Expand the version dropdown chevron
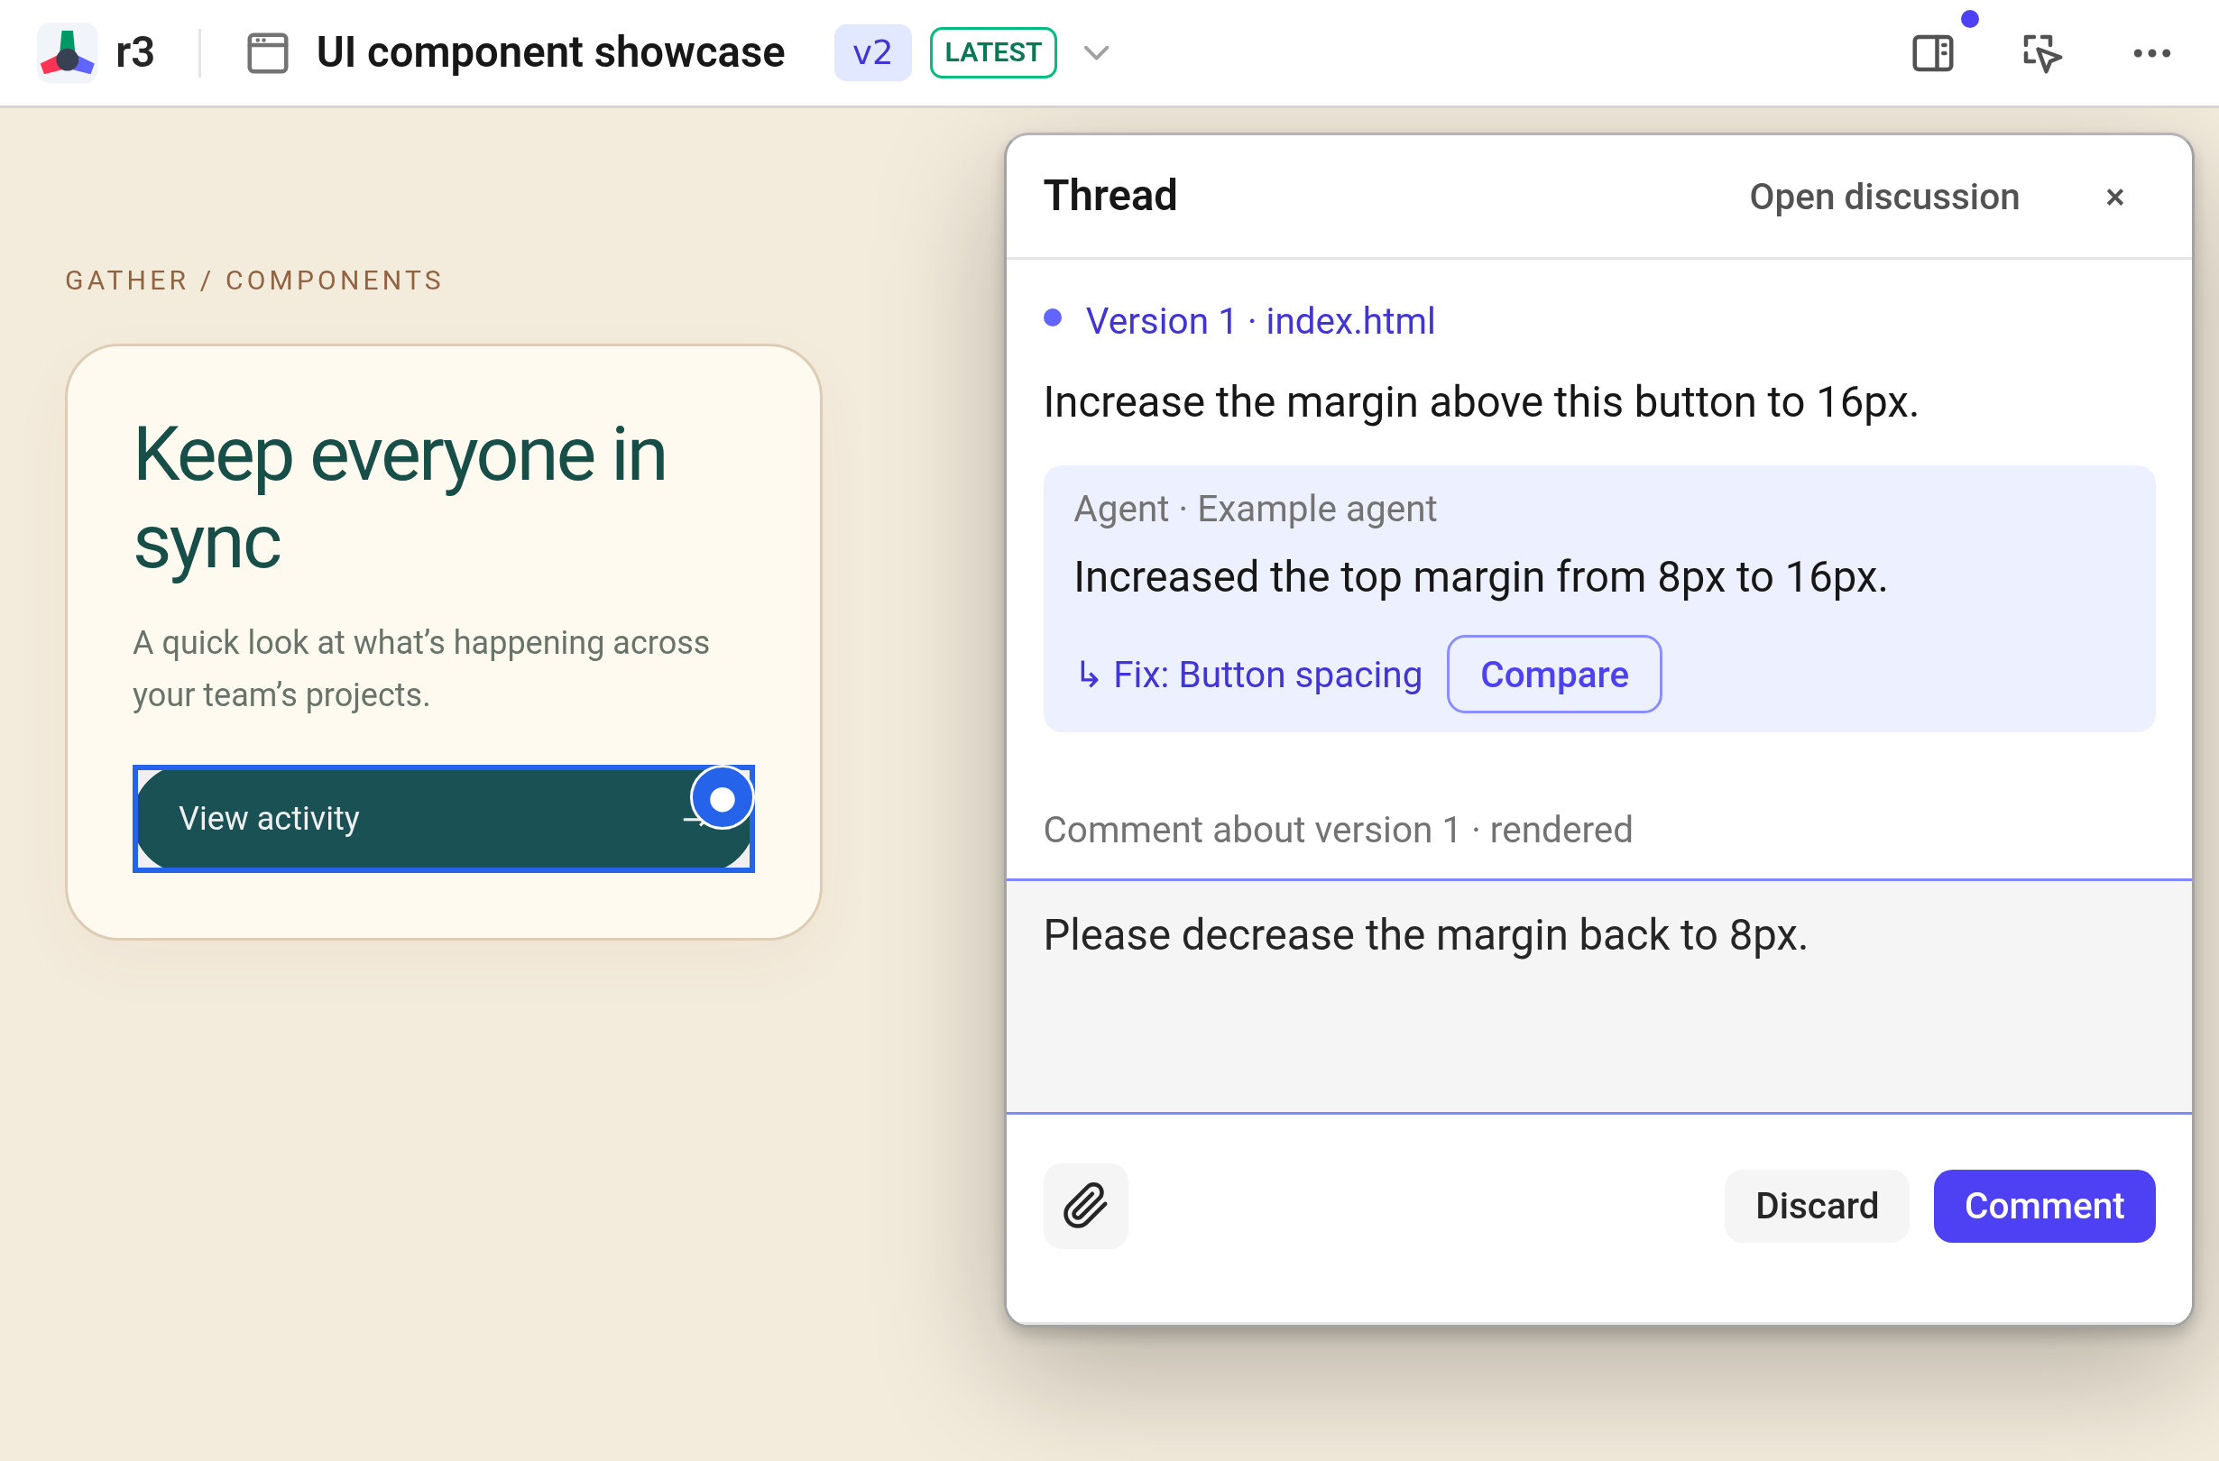The height and width of the screenshot is (1461, 2219). [x=1097, y=53]
